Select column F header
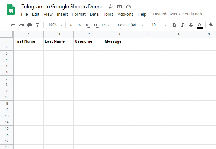Screen dimensions: 216x149 [x=179, y=34]
